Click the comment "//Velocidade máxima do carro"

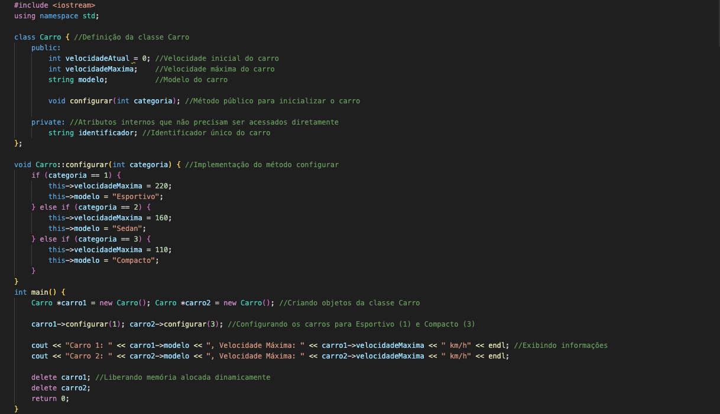(215, 69)
